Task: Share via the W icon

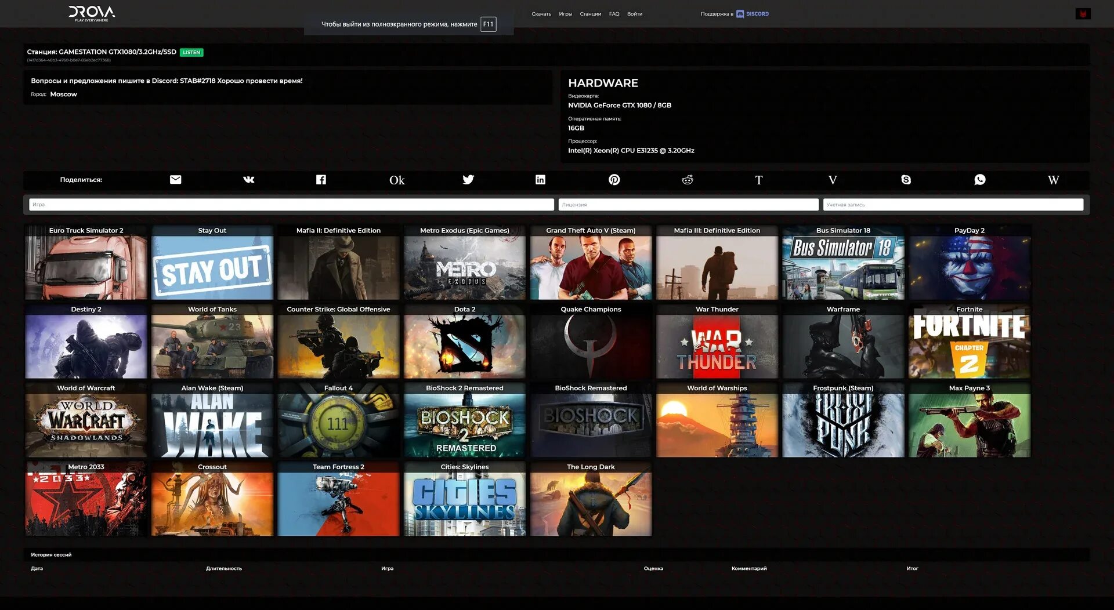Action: pos(1054,180)
